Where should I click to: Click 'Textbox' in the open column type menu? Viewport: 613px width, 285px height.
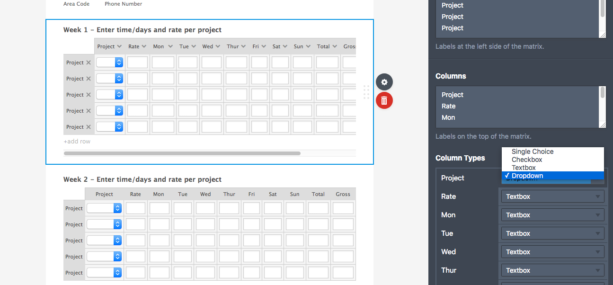(523, 167)
